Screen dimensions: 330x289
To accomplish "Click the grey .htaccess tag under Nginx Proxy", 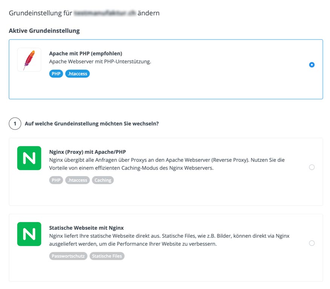I will [x=78, y=180].
